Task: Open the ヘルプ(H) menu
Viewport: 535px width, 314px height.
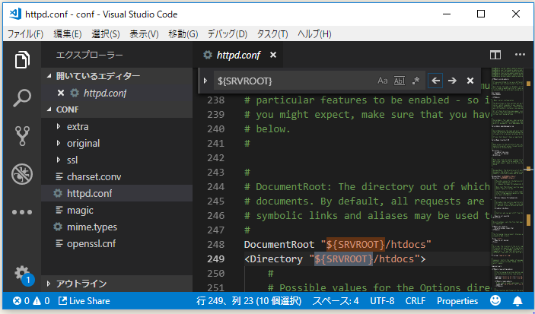Action: 314,33
